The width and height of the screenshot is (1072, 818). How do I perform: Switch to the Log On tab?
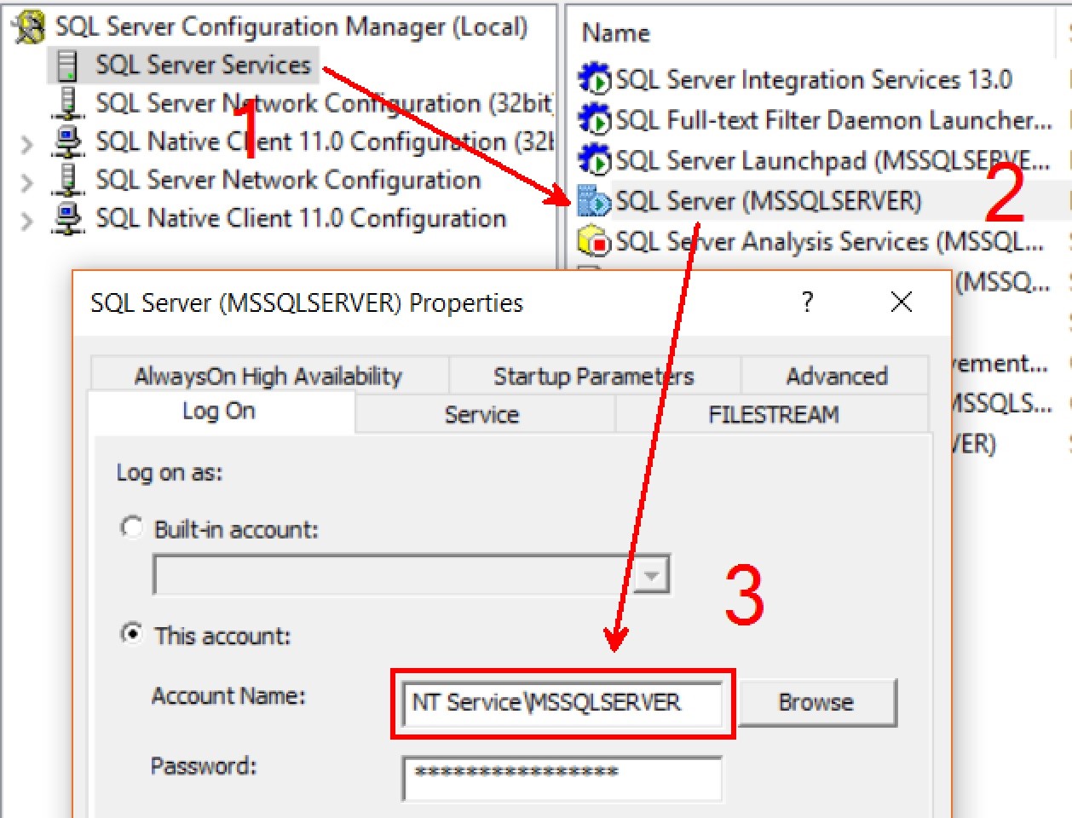pos(220,412)
